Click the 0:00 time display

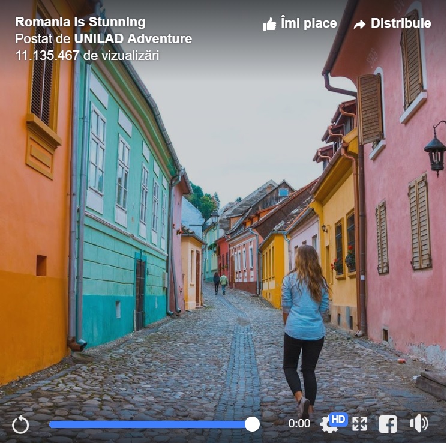pyautogui.click(x=299, y=424)
